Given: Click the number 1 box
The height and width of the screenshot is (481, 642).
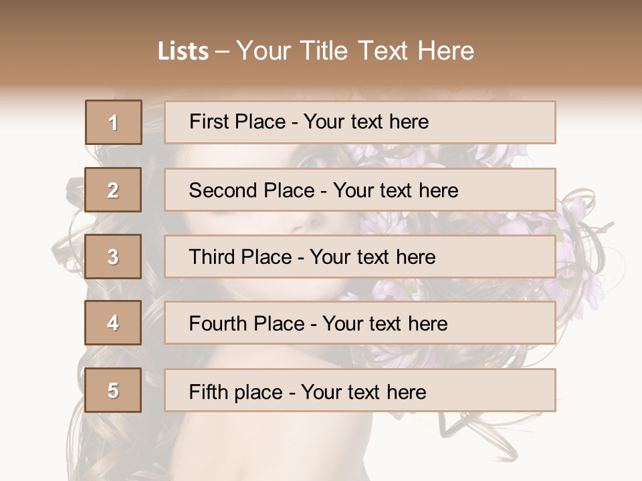Looking at the screenshot, I should pyautogui.click(x=113, y=122).
